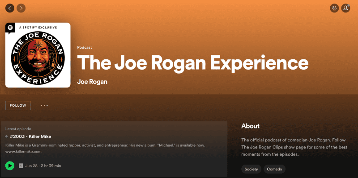Click the official podcast About description
Image resolution: width=358 pixels, height=178 pixels.
[x=294, y=147]
